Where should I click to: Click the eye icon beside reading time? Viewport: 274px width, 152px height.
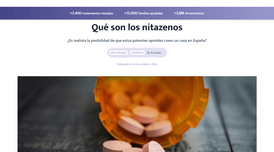[148, 53]
